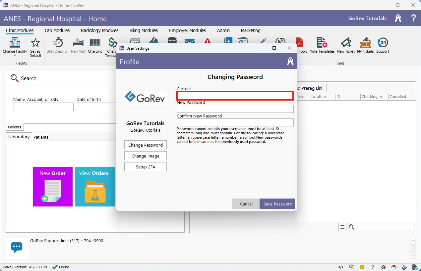
Task: Click the Date of Birth field
Action: [x=96, y=107]
